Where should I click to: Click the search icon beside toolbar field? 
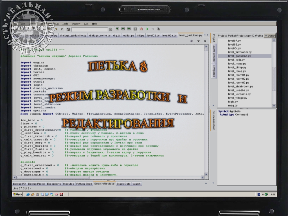[111, 29]
